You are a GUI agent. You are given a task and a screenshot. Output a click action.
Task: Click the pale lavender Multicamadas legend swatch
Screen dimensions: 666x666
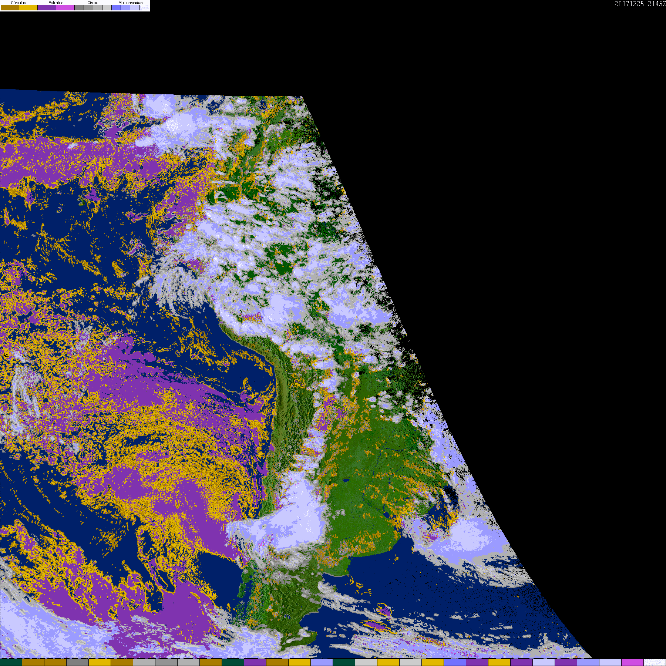[x=135, y=7]
